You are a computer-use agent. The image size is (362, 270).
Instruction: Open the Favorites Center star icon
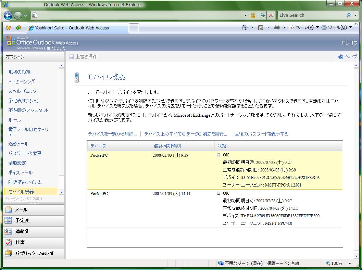point(9,28)
